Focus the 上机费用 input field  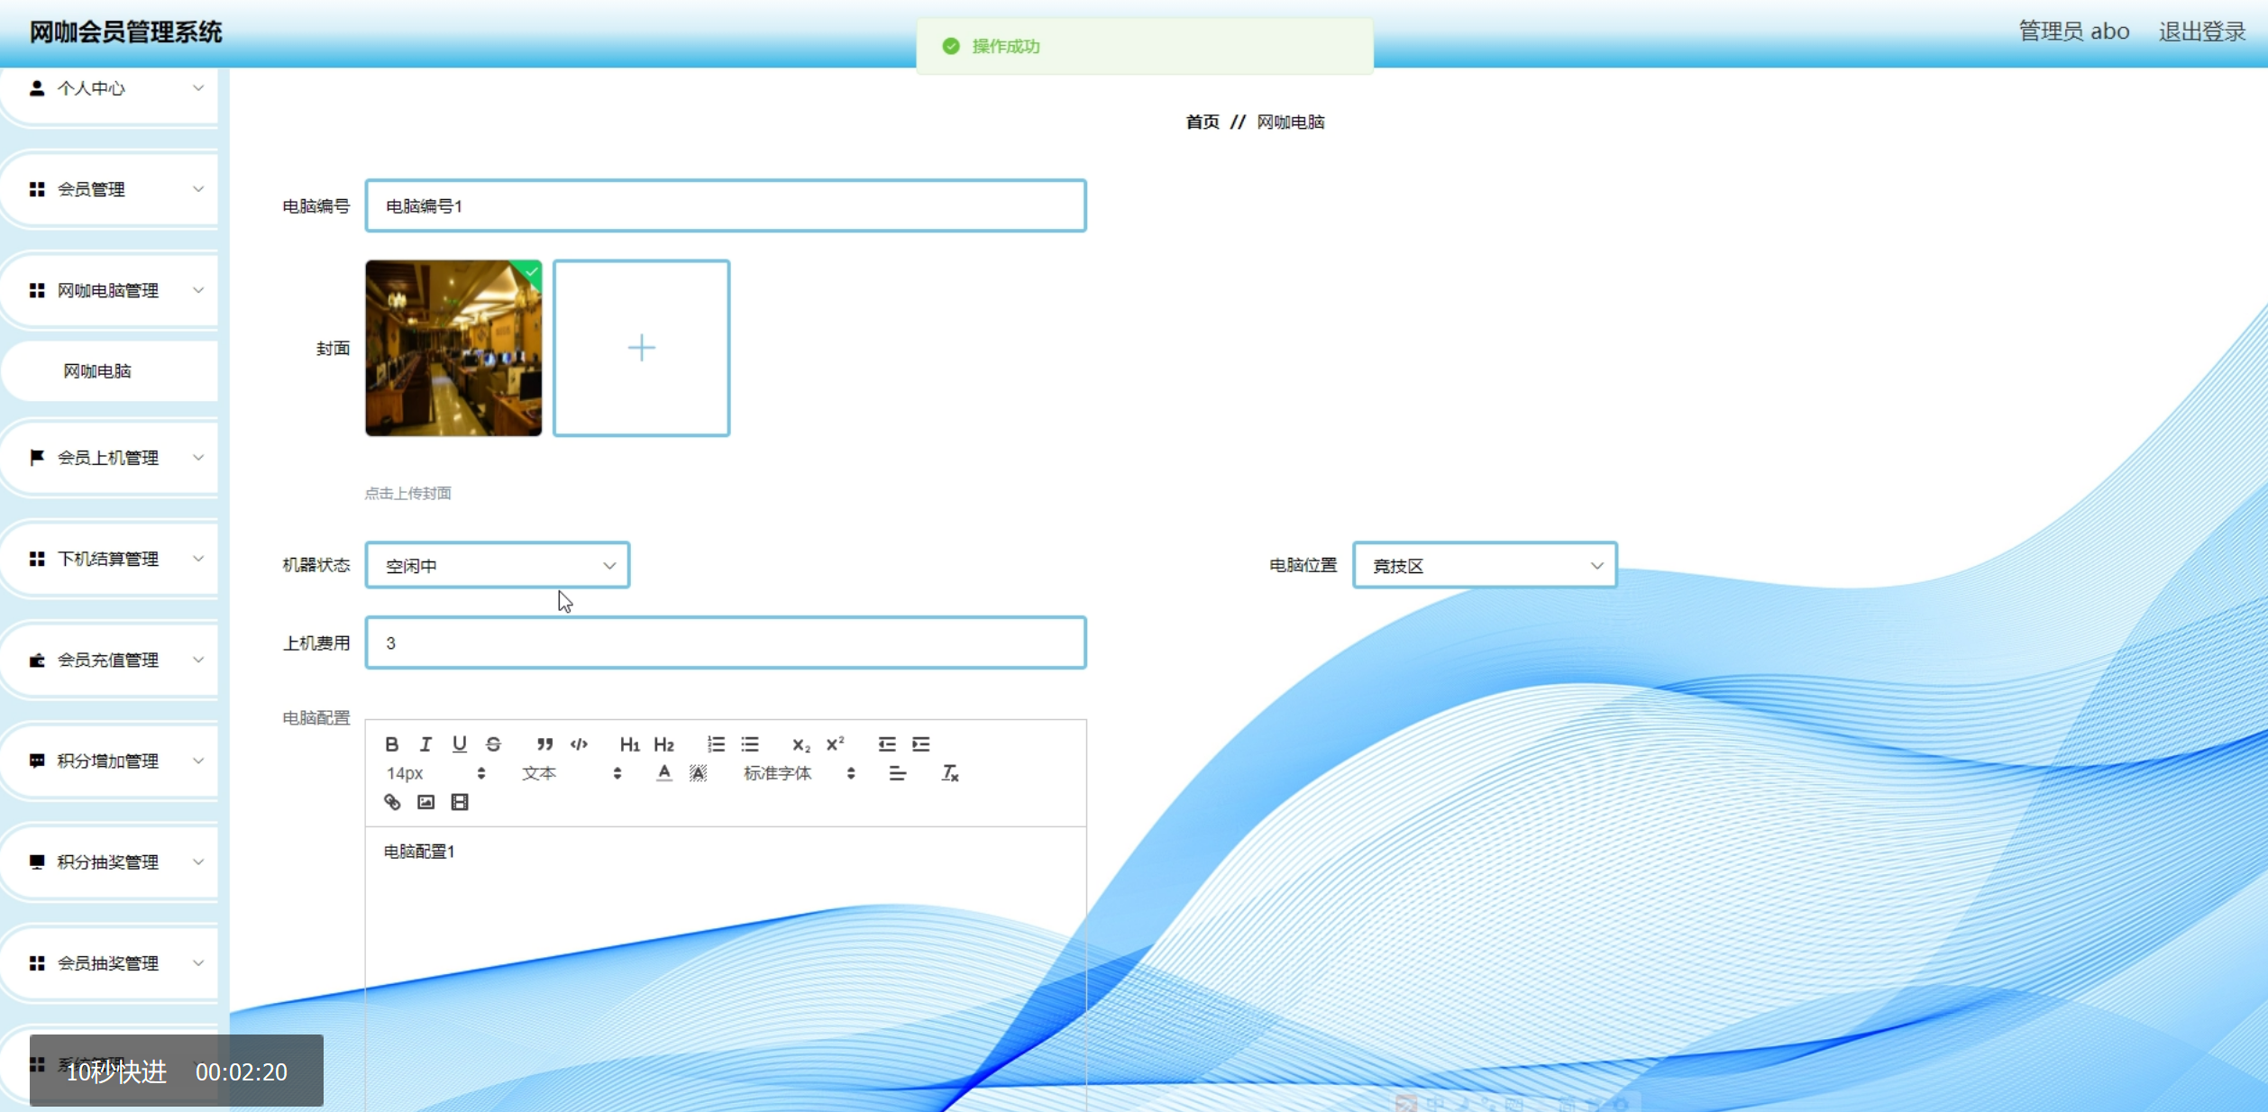pyautogui.click(x=726, y=643)
